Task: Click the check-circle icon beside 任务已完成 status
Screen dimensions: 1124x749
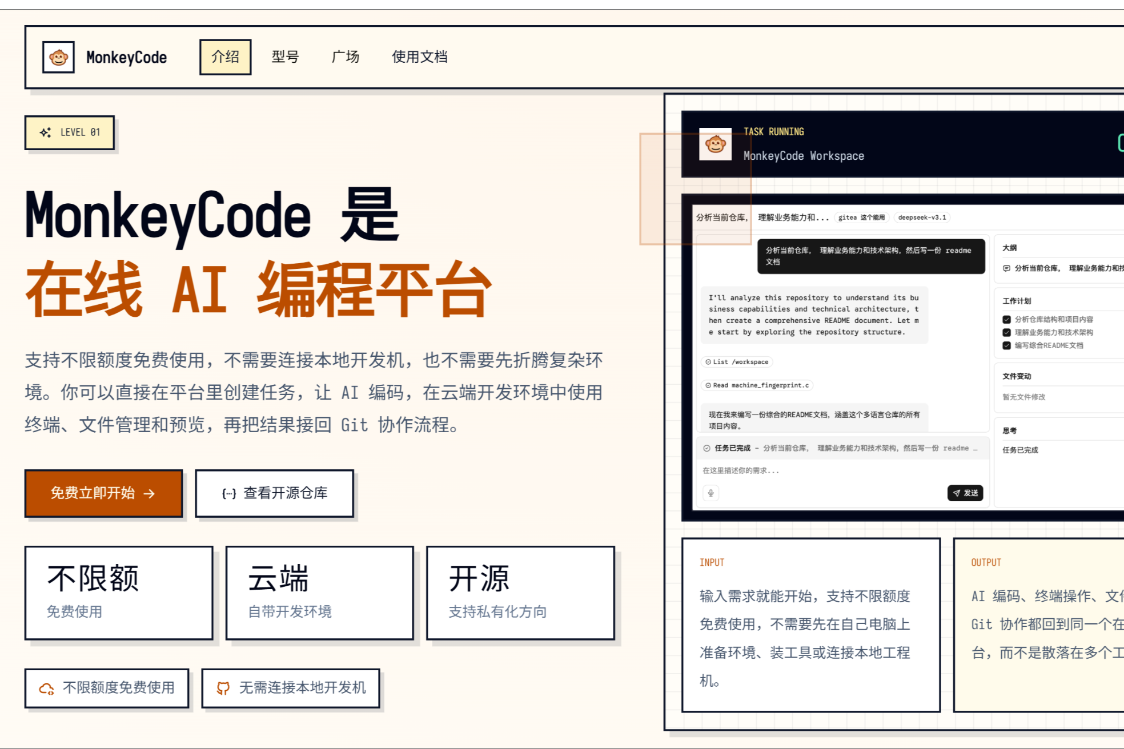Action: point(706,448)
